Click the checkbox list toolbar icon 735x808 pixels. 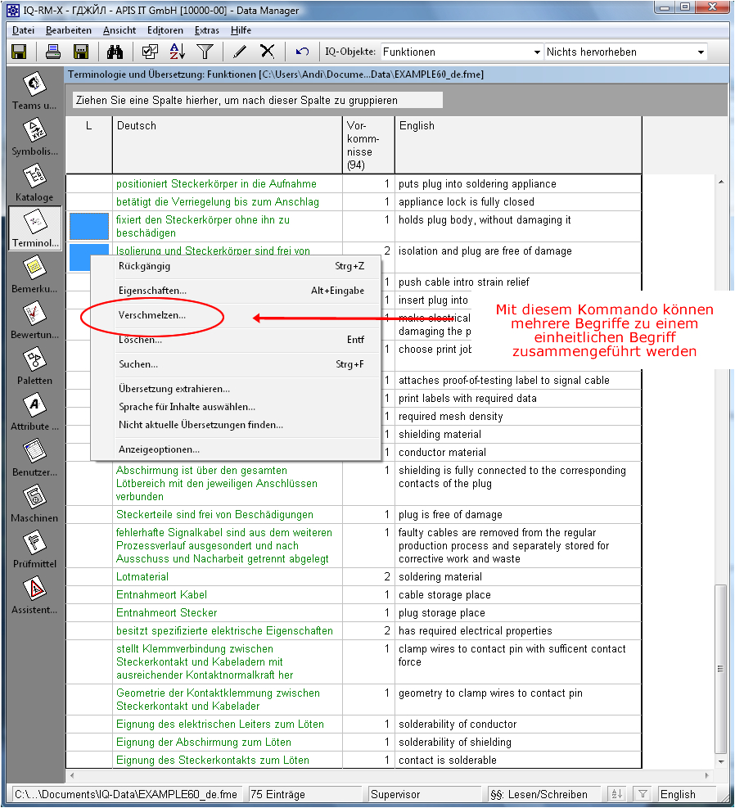point(150,52)
